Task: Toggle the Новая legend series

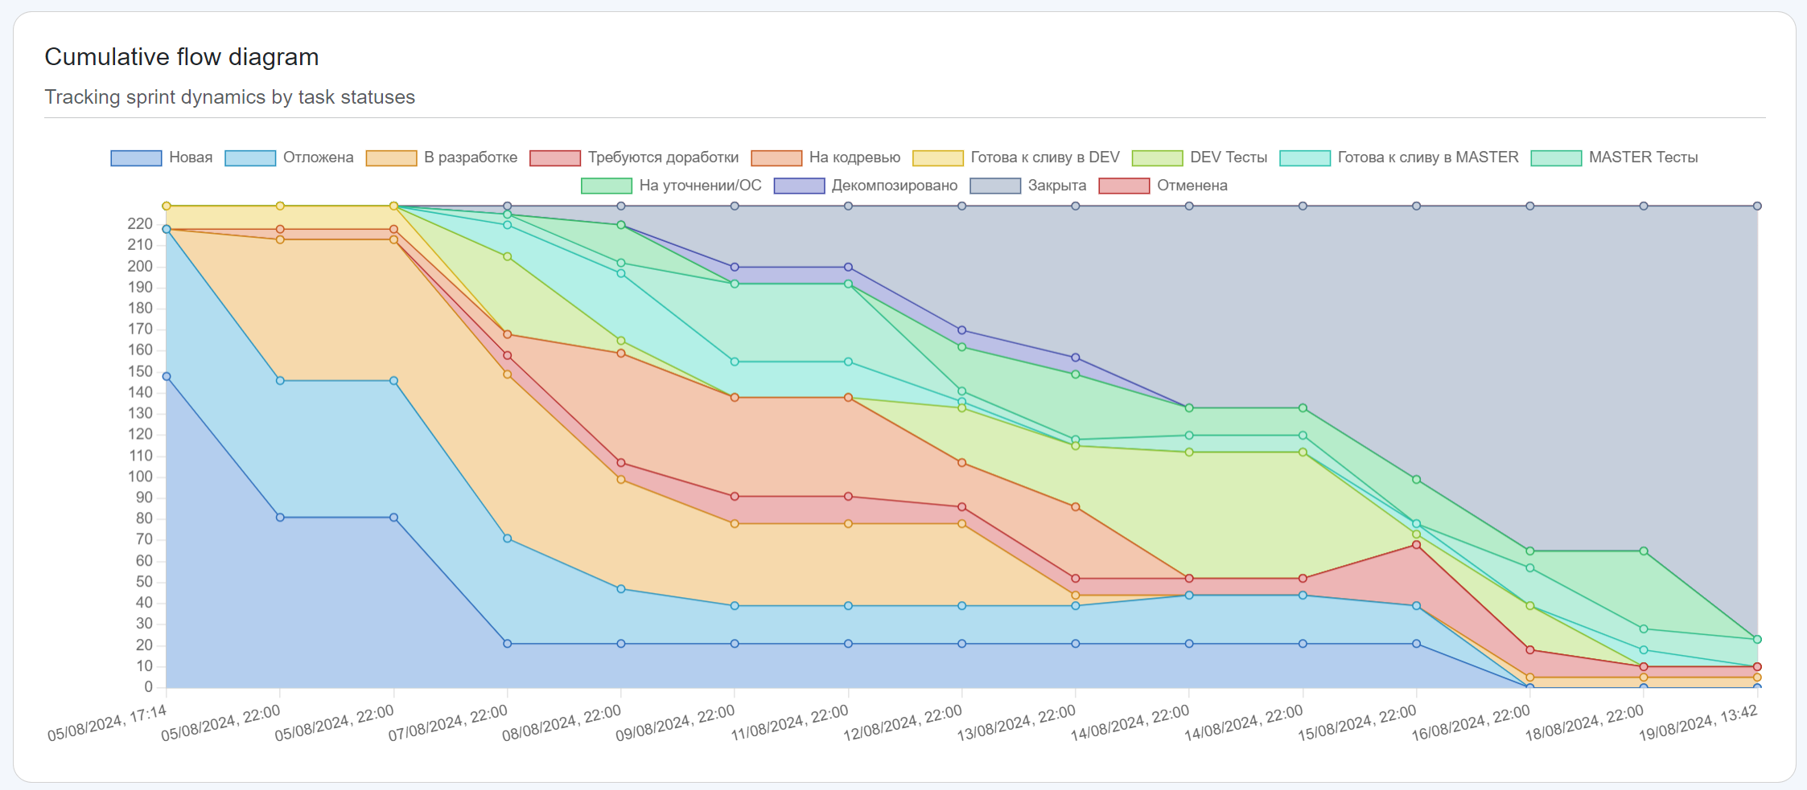Action: coord(161,158)
